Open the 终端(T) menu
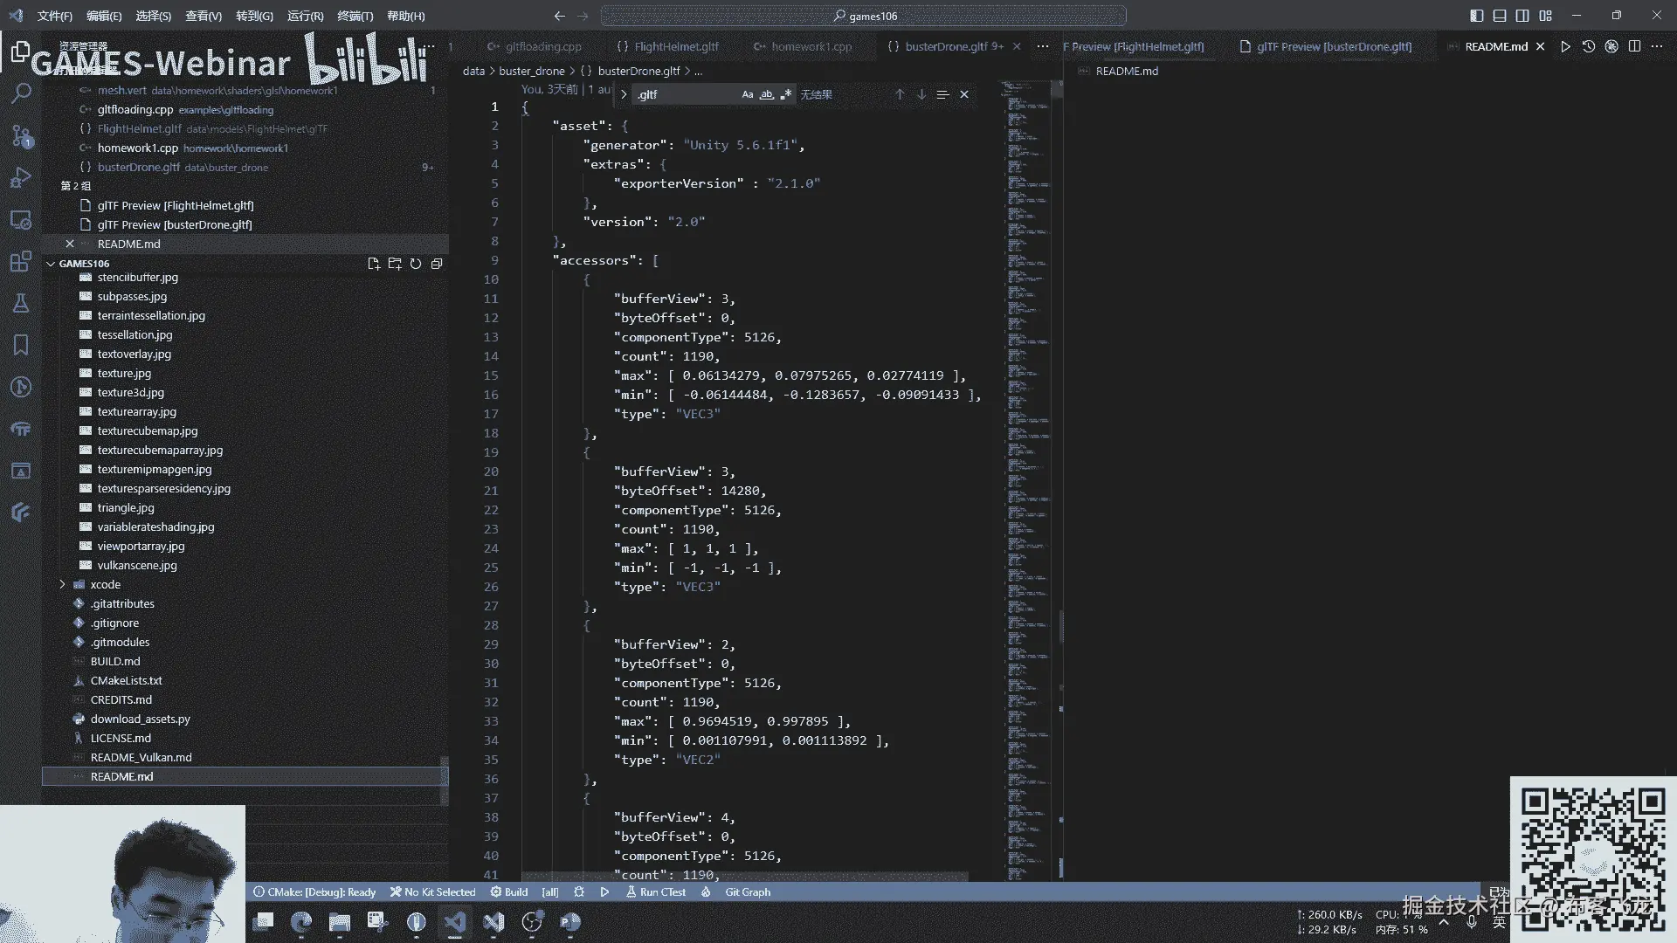The width and height of the screenshot is (1677, 943). 355,16
